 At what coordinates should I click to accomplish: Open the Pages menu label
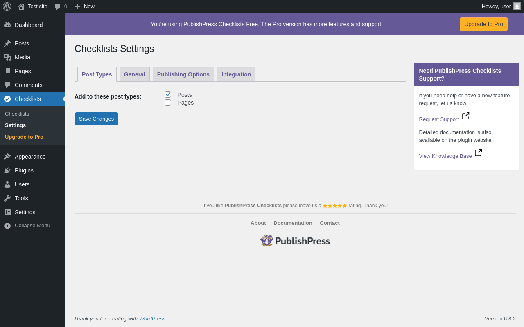pos(23,71)
